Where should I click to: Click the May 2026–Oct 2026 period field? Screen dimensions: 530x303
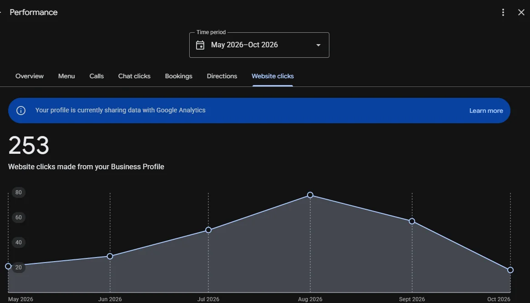coord(259,45)
